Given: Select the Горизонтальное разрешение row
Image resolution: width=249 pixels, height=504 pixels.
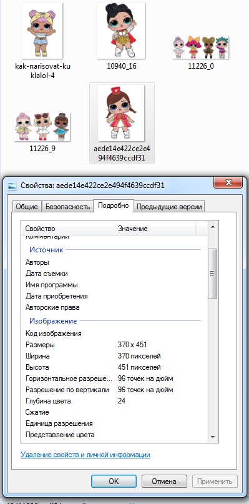Looking at the screenshot, I should (114, 378).
